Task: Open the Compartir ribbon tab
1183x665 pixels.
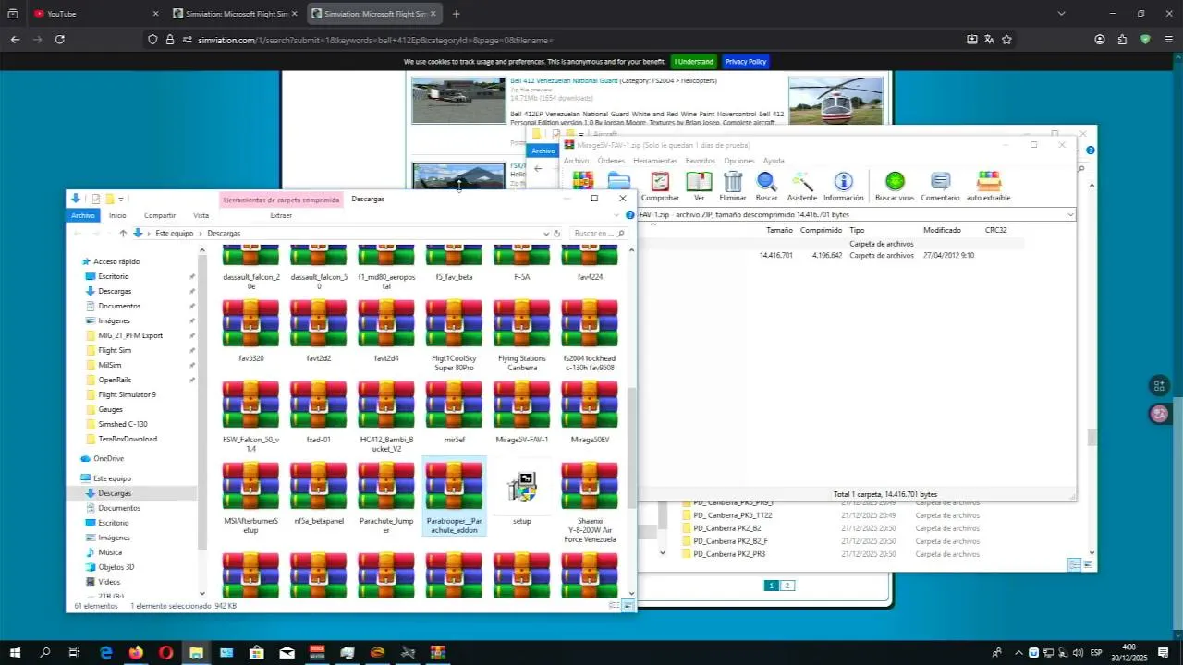Action: [x=160, y=215]
